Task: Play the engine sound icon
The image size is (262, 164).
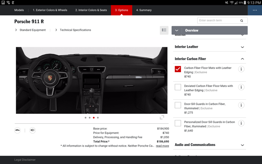Action: [x=32, y=130]
